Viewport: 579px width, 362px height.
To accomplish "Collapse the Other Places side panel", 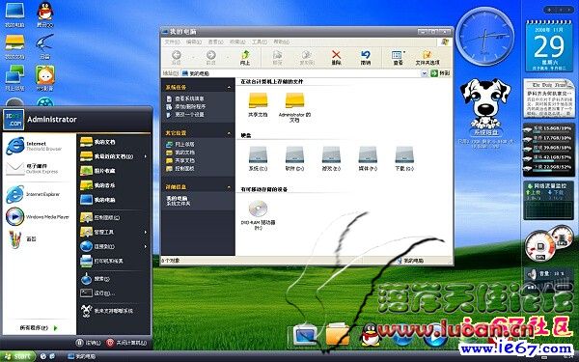I will (x=229, y=133).
